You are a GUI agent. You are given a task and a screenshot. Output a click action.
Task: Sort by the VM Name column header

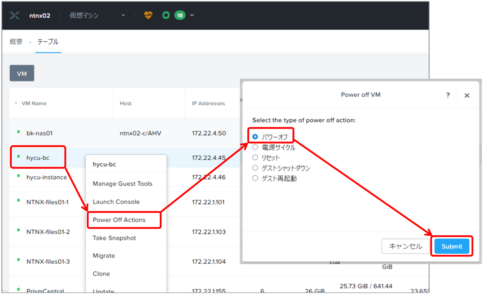(34, 103)
